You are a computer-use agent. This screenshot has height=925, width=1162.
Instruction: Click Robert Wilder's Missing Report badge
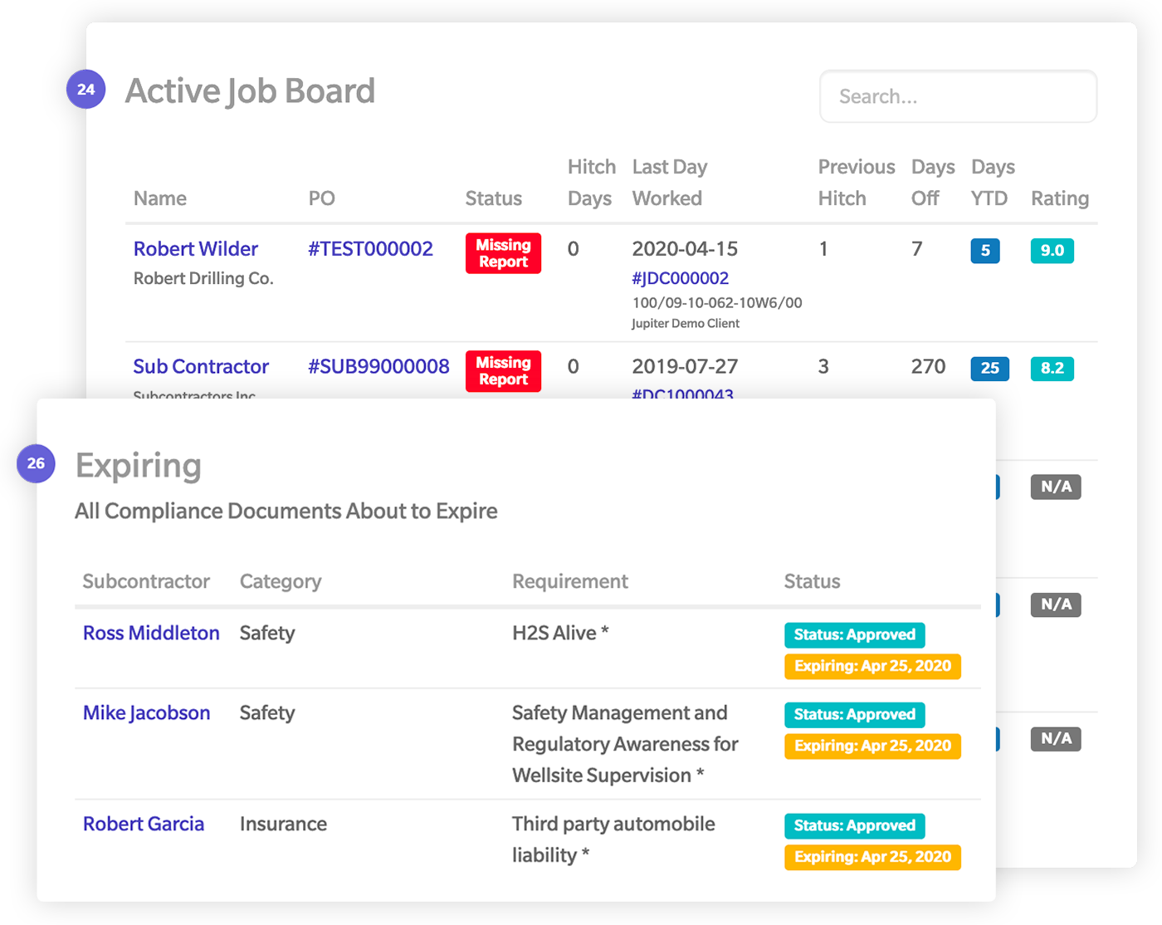tap(503, 253)
